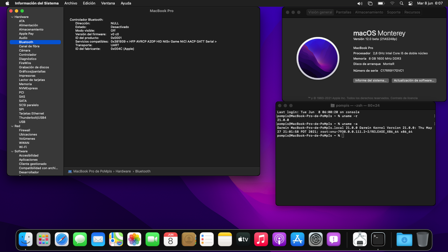Open Launchpad in the Dock
This screenshot has height=252, width=448.
click(44, 239)
